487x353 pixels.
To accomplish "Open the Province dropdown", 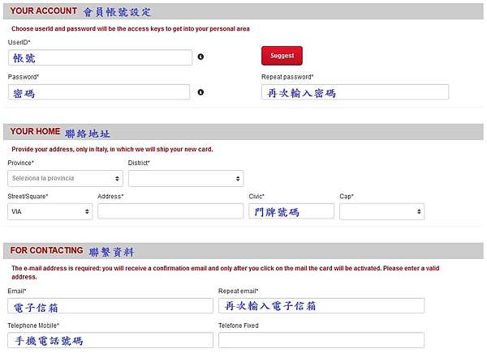I will pos(65,178).
